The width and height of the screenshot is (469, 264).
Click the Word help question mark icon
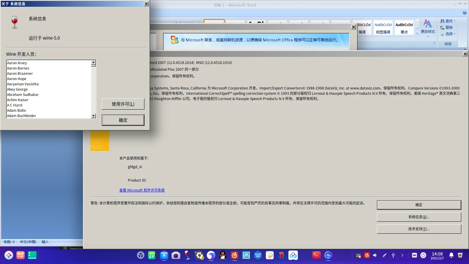point(465,13)
